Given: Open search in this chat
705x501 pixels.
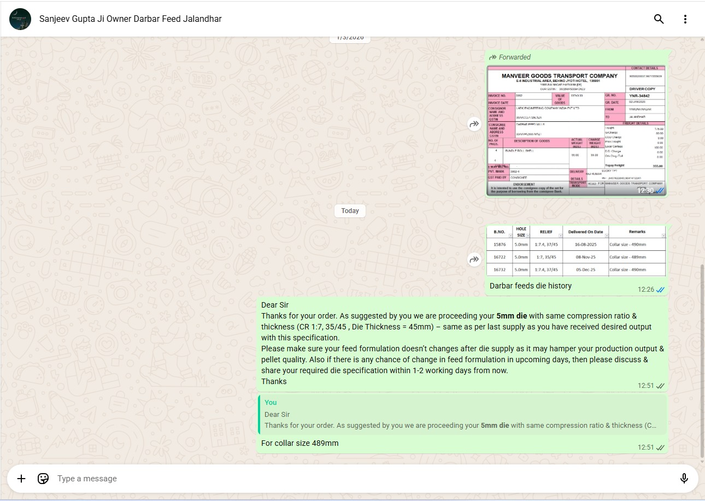Looking at the screenshot, I should pyautogui.click(x=659, y=19).
